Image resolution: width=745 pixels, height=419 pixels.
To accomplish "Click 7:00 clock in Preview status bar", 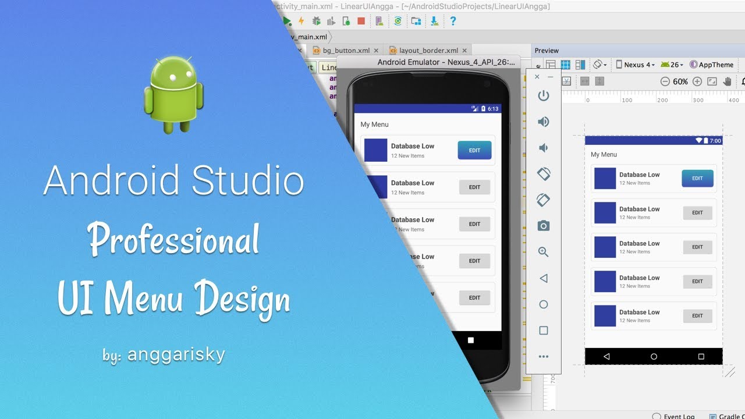I will (715, 141).
